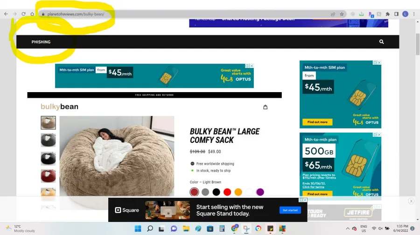Open Calculator from taskbar
The width and height of the screenshot is (420, 235).
pos(222,228)
